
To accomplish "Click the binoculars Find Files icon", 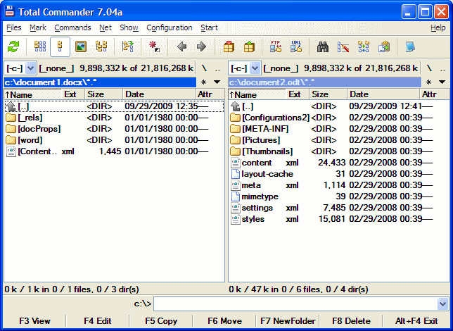I will (323, 47).
